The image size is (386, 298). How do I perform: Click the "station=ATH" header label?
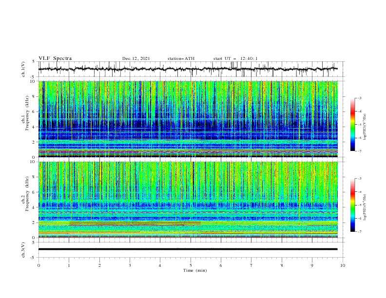181,58
